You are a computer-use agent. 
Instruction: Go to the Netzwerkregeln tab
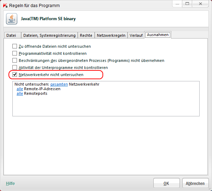click(111, 35)
